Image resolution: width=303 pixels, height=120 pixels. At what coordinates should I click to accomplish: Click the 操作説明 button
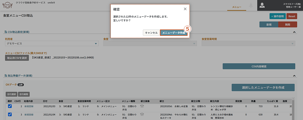point(278,16)
